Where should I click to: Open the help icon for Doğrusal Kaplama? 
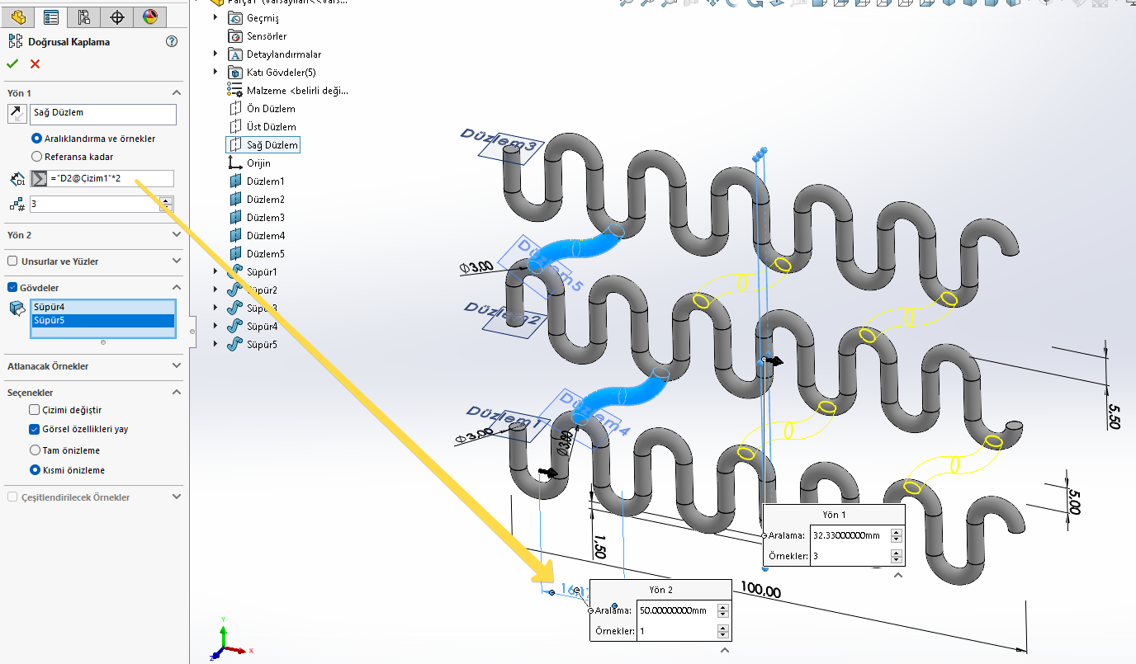(171, 41)
